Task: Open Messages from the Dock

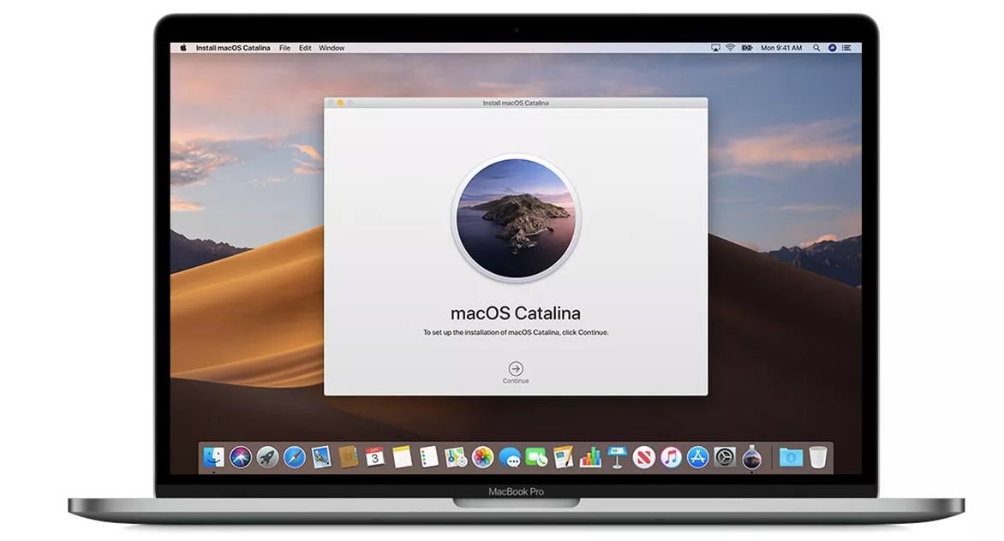Action: [511, 458]
